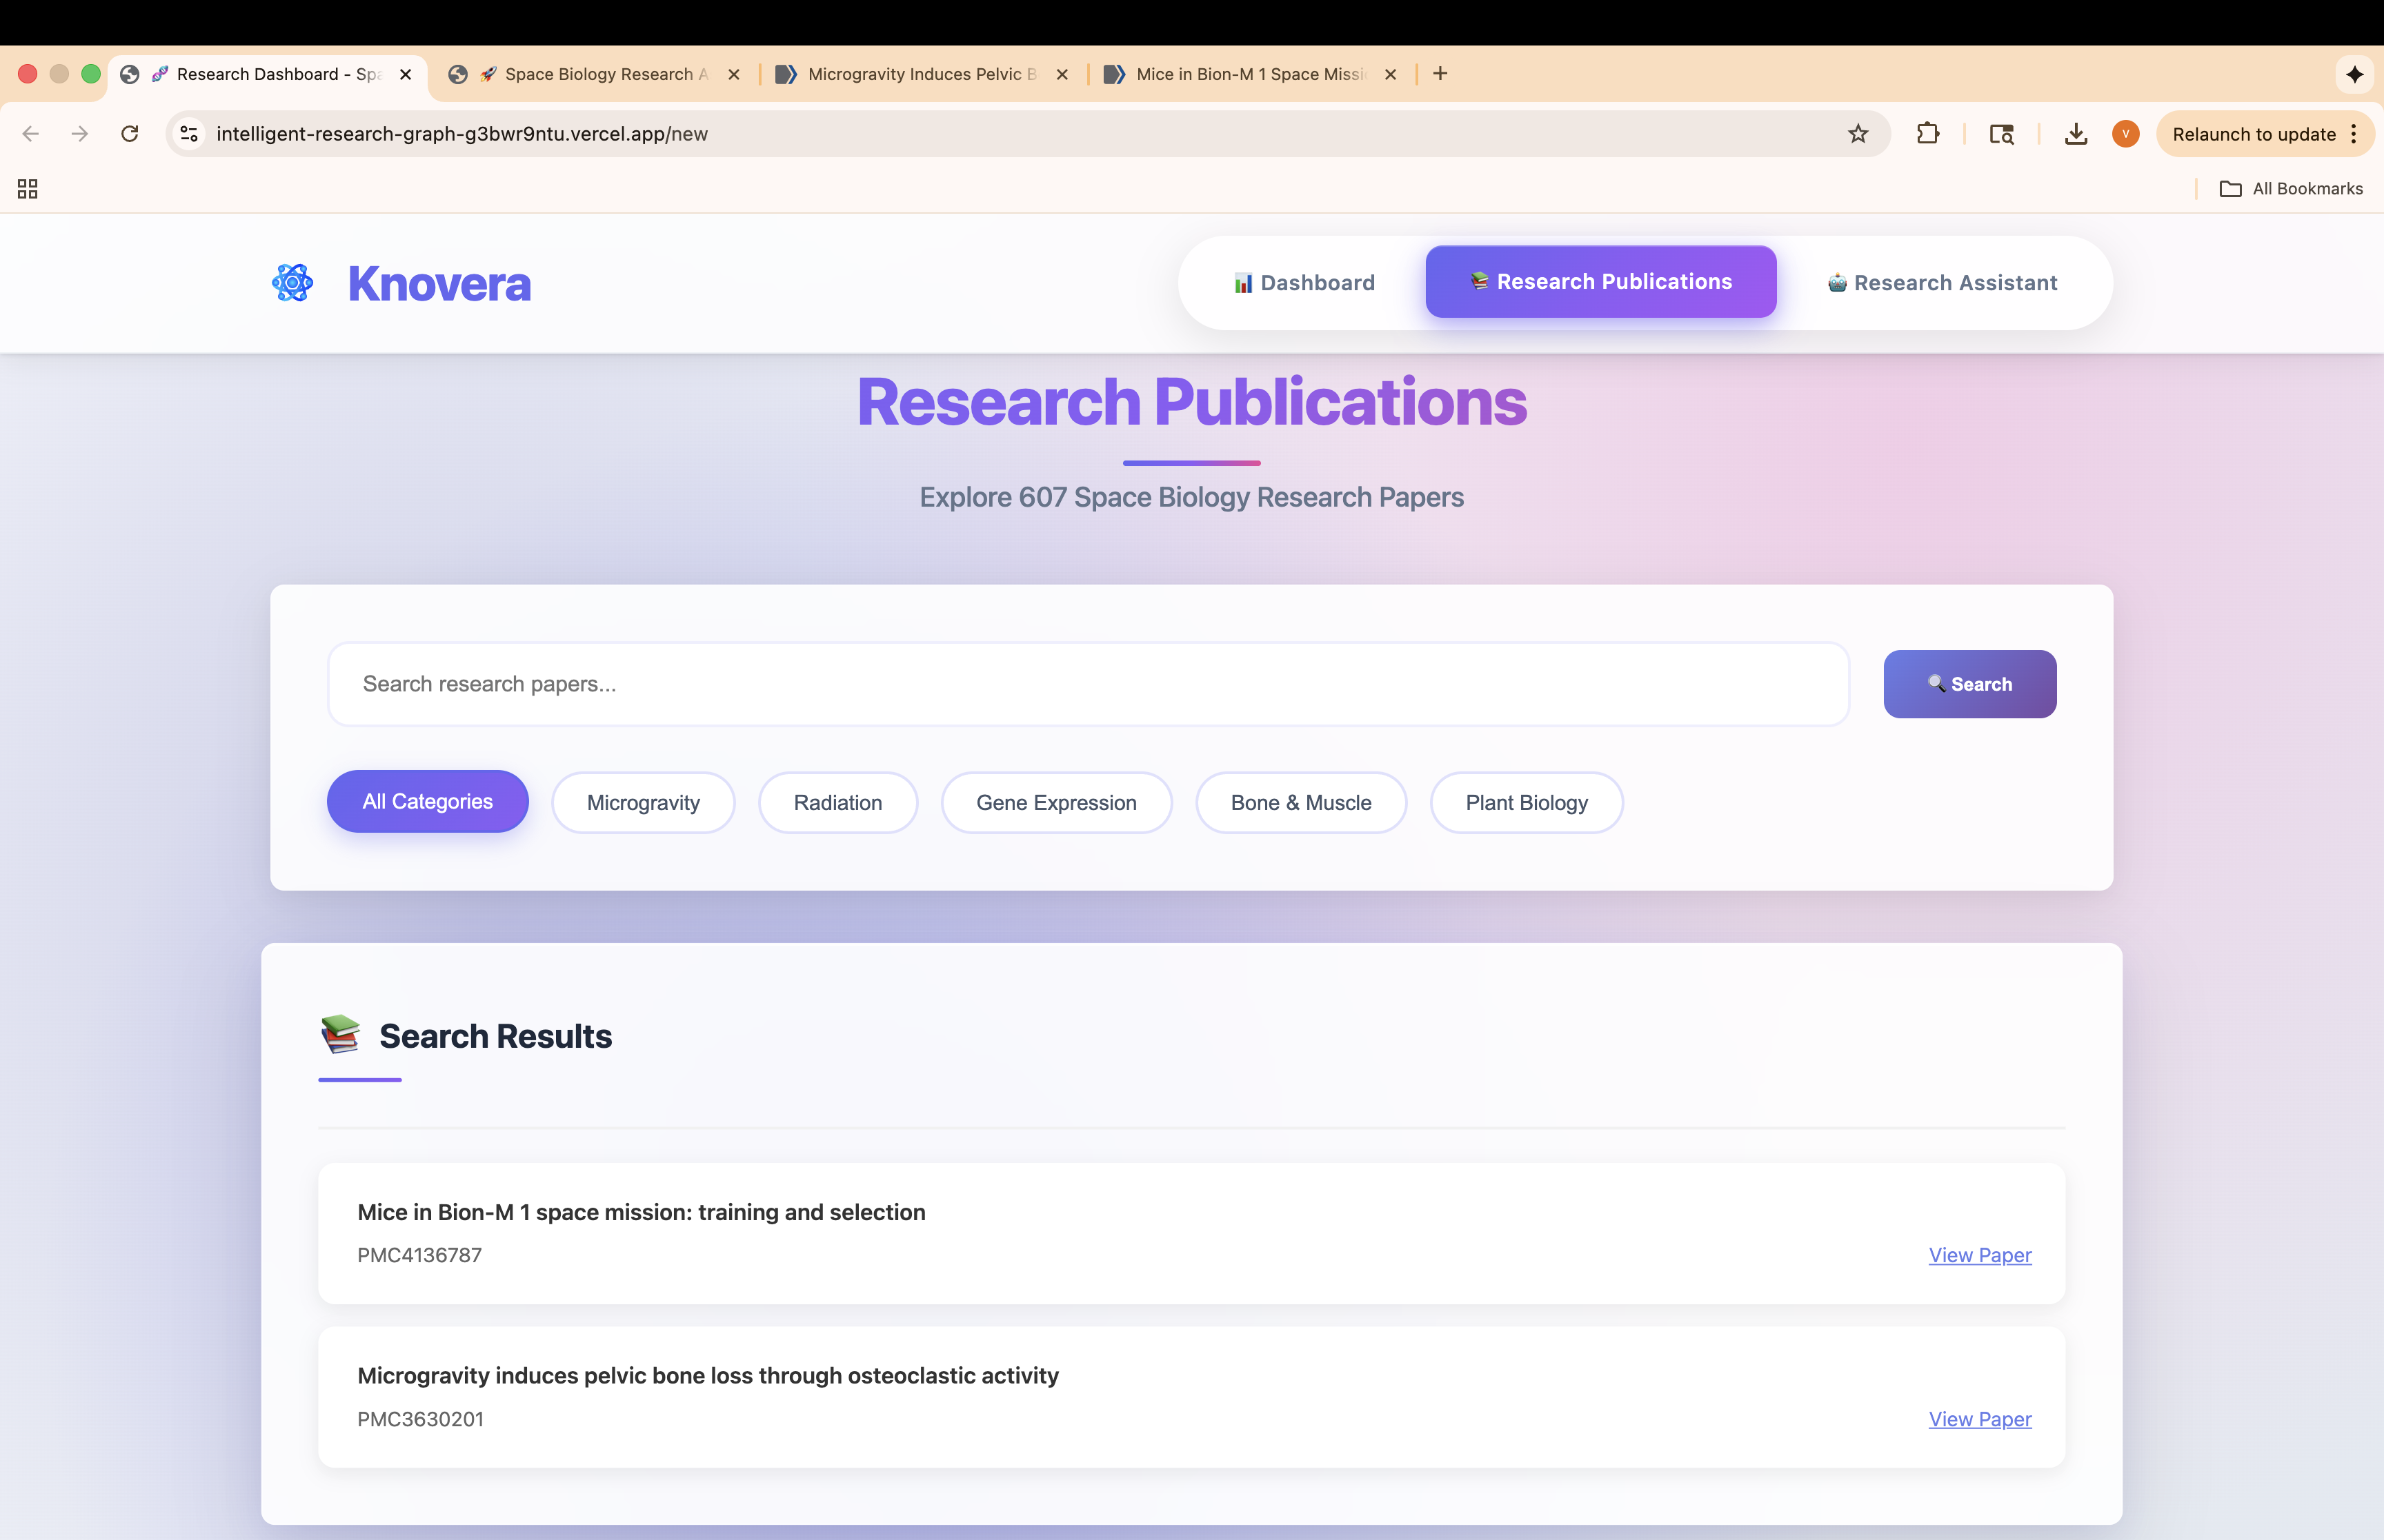This screenshot has width=2384, height=1540.
Task: Select the Microgravity category filter
Action: click(644, 803)
